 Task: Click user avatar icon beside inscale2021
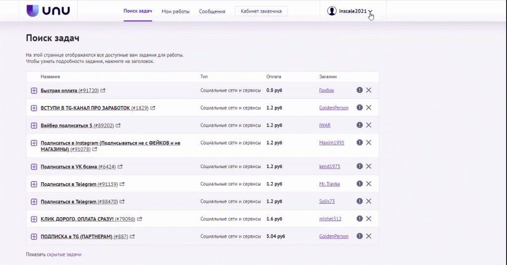tap(332, 11)
